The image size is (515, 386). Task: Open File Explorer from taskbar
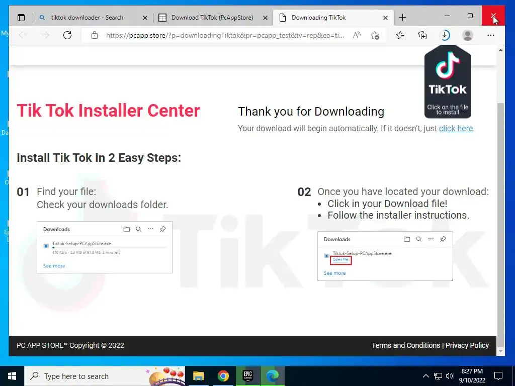pos(198,376)
